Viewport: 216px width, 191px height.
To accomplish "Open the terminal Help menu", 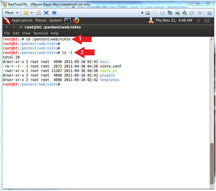I will 54,33.
